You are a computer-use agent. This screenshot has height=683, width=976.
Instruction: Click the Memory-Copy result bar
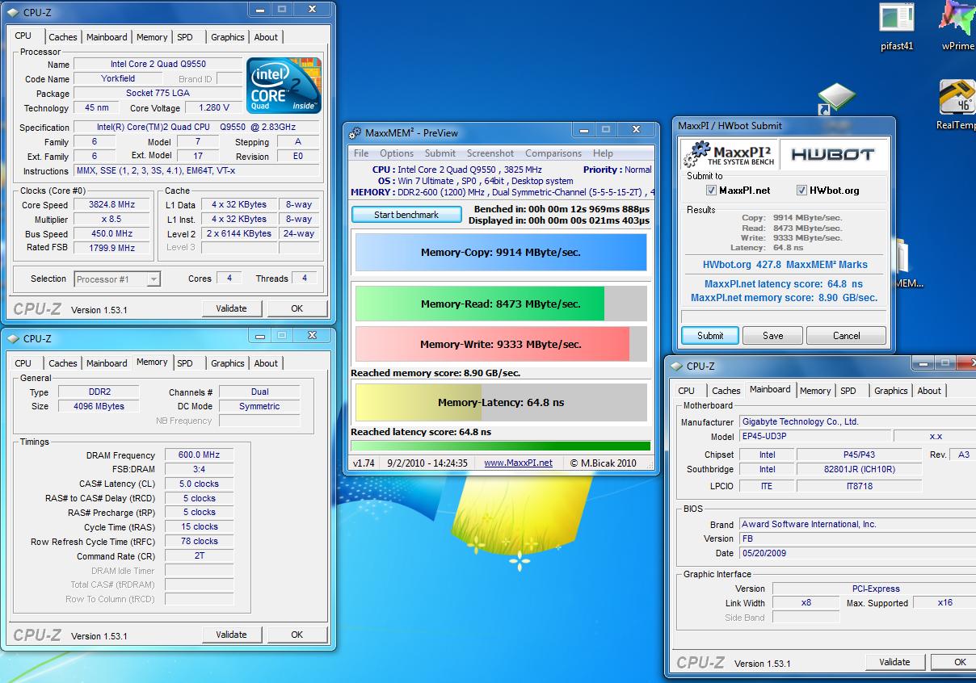tap(501, 253)
